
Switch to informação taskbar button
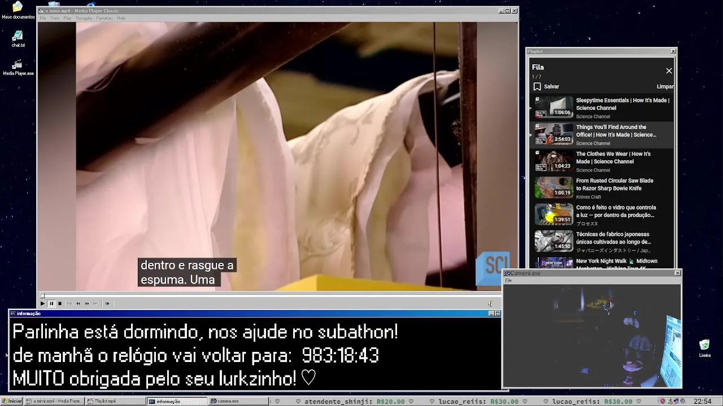click(x=177, y=401)
